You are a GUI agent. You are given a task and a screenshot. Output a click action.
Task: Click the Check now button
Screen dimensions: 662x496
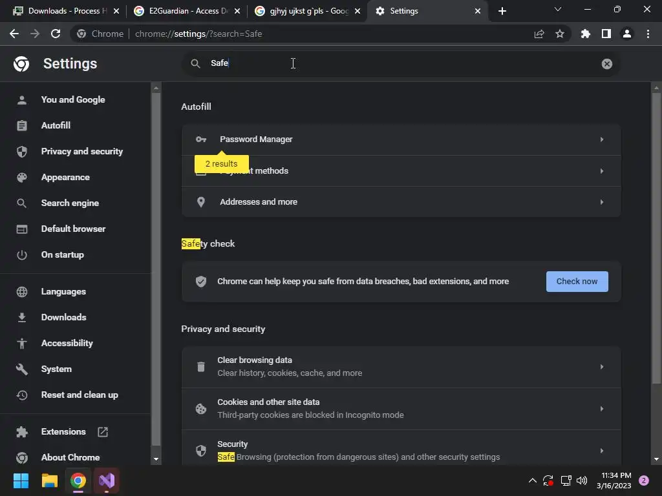pyautogui.click(x=577, y=282)
